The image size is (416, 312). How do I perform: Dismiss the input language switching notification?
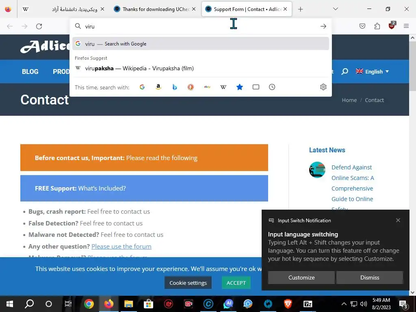point(370,277)
